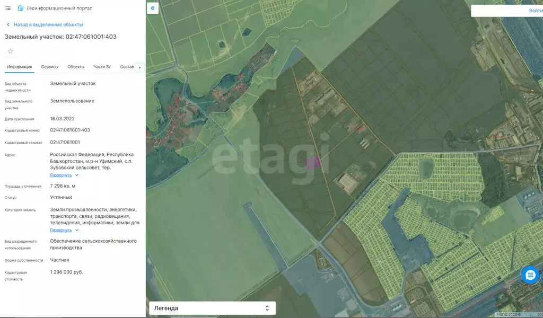Click the Войти login button
543x318 pixels.
coord(535,11)
